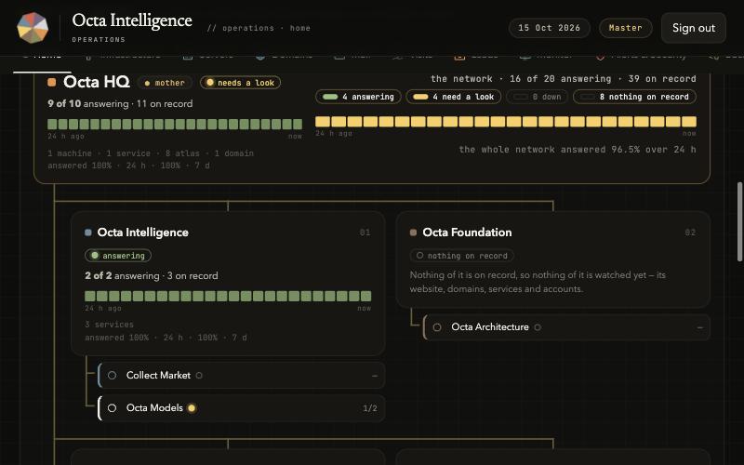Image resolution: width=744 pixels, height=465 pixels.
Task: Open the Octa Intelligence card title
Action: [x=143, y=232]
